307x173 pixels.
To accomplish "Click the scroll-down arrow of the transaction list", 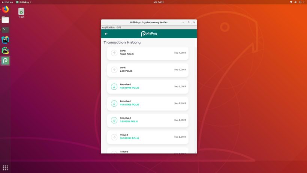I will point(196,152).
